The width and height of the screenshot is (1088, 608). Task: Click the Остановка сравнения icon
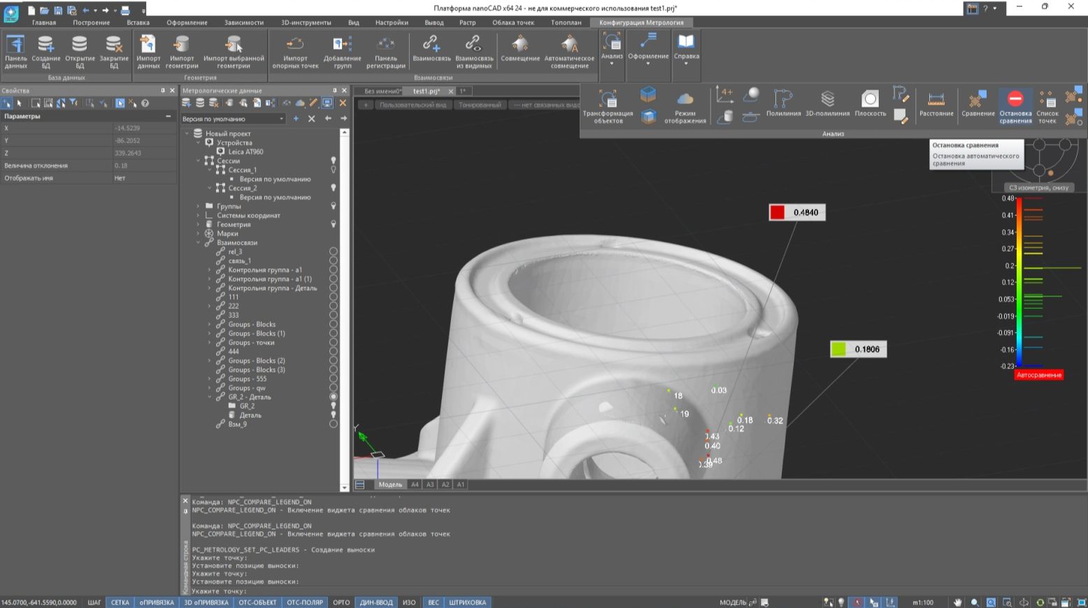pos(1015,100)
